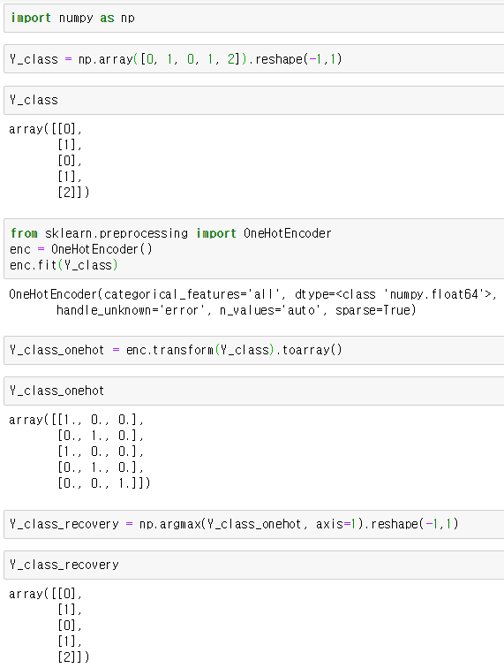Select the np.argmax Y_class_recovery assignment cell
The height and width of the screenshot is (668, 504).
pyautogui.click(x=253, y=524)
